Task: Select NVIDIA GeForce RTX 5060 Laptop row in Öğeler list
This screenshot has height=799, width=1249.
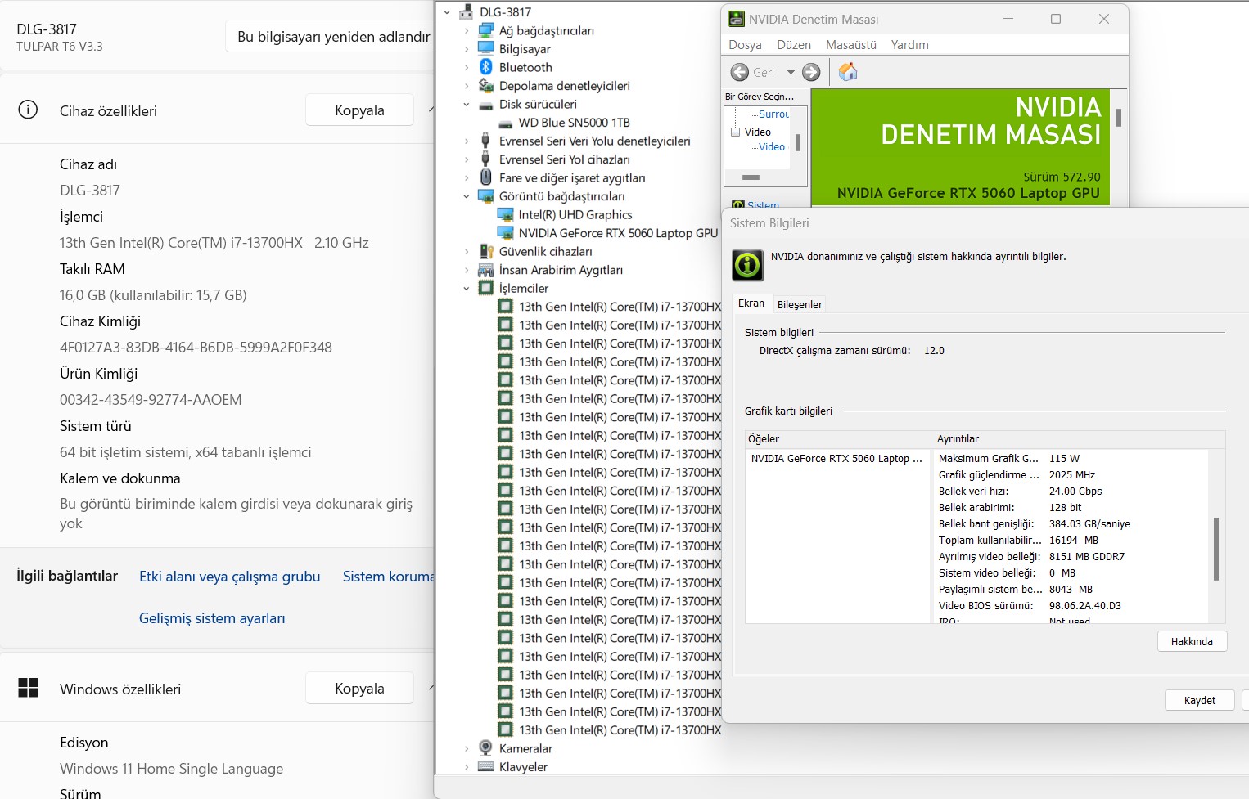Action: tap(836, 459)
